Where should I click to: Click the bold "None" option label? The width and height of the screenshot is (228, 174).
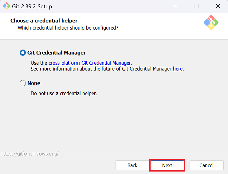34,83
